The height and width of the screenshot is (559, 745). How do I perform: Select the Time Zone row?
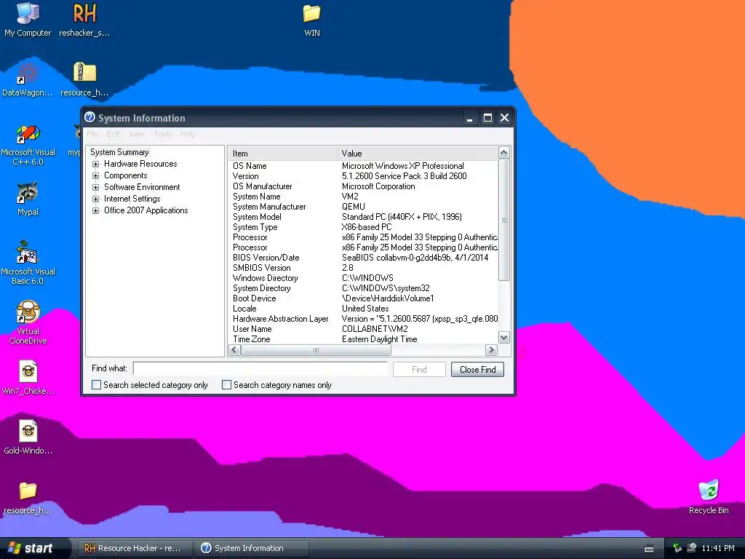(x=363, y=339)
